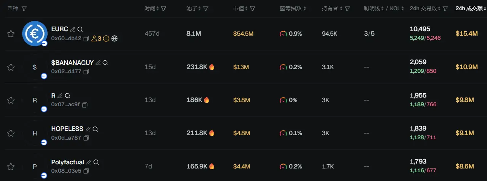487x181 pixels.
Task: Star the EURC token as favorite
Action: coord(11,34)
